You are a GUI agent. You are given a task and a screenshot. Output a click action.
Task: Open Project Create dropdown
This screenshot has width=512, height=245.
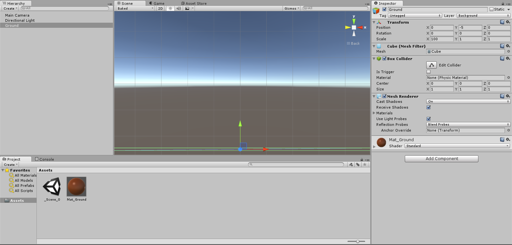(11, 165)
